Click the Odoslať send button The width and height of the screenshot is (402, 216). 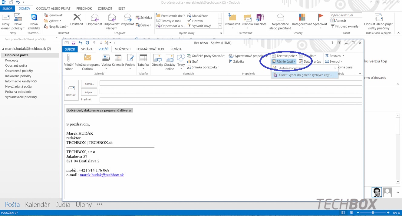[x=71, y=90]
